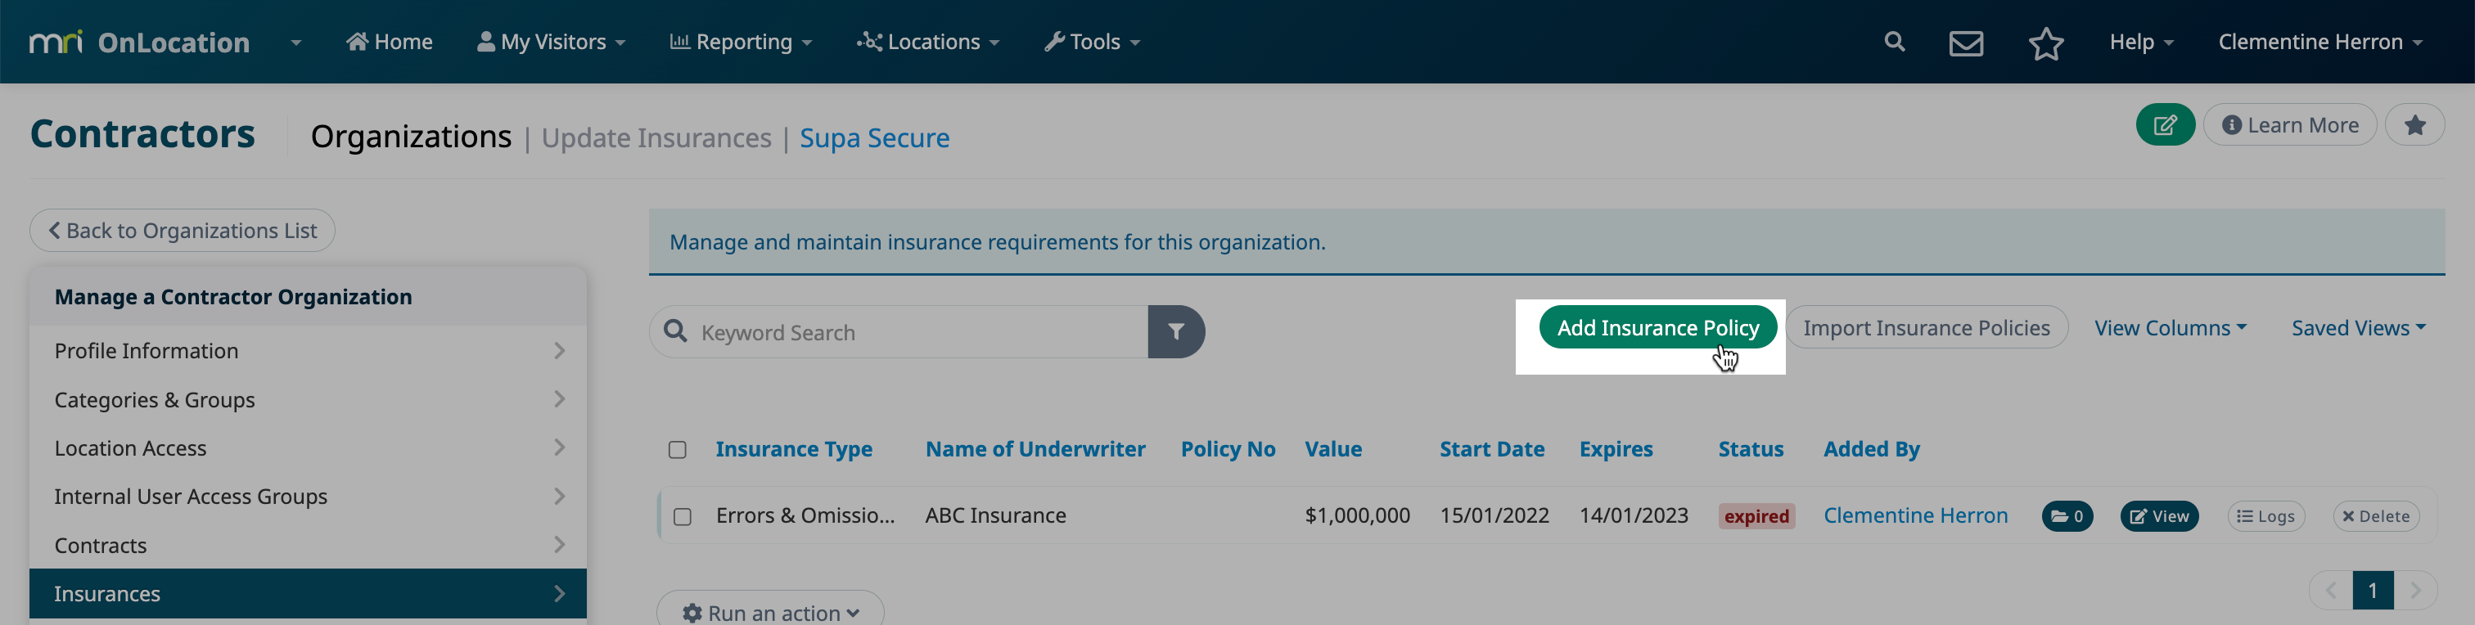This screenshot has width=2475, height=625.
Task: Open Tools dropdown menu
Action: pyautogui.click(x=1093, y=43)
